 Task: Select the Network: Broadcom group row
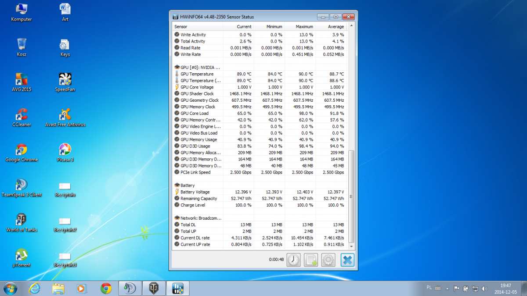(x=260, y=218)
